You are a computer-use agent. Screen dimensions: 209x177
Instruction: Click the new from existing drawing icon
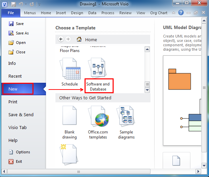(69, 154)
